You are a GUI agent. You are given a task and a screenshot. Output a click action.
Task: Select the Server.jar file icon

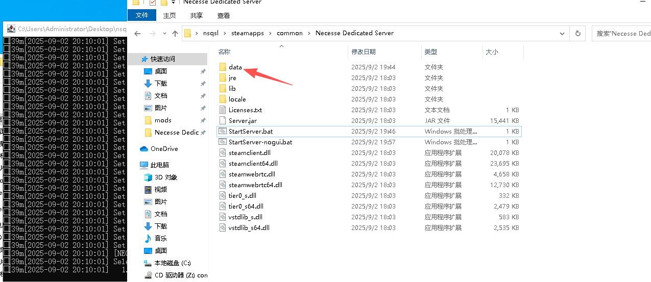[x=222, y=121]
